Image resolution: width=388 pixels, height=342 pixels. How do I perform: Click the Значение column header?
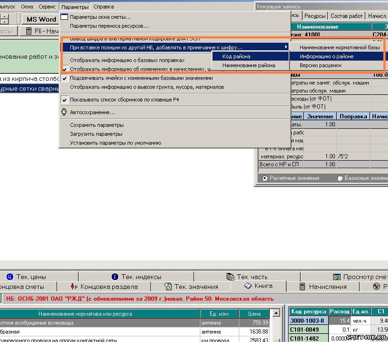coord(320,117)
